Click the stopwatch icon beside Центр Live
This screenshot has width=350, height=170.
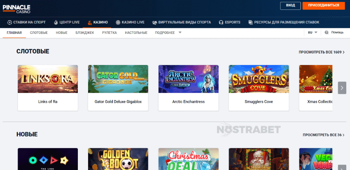pyautogui.click(x=56, y=22)
